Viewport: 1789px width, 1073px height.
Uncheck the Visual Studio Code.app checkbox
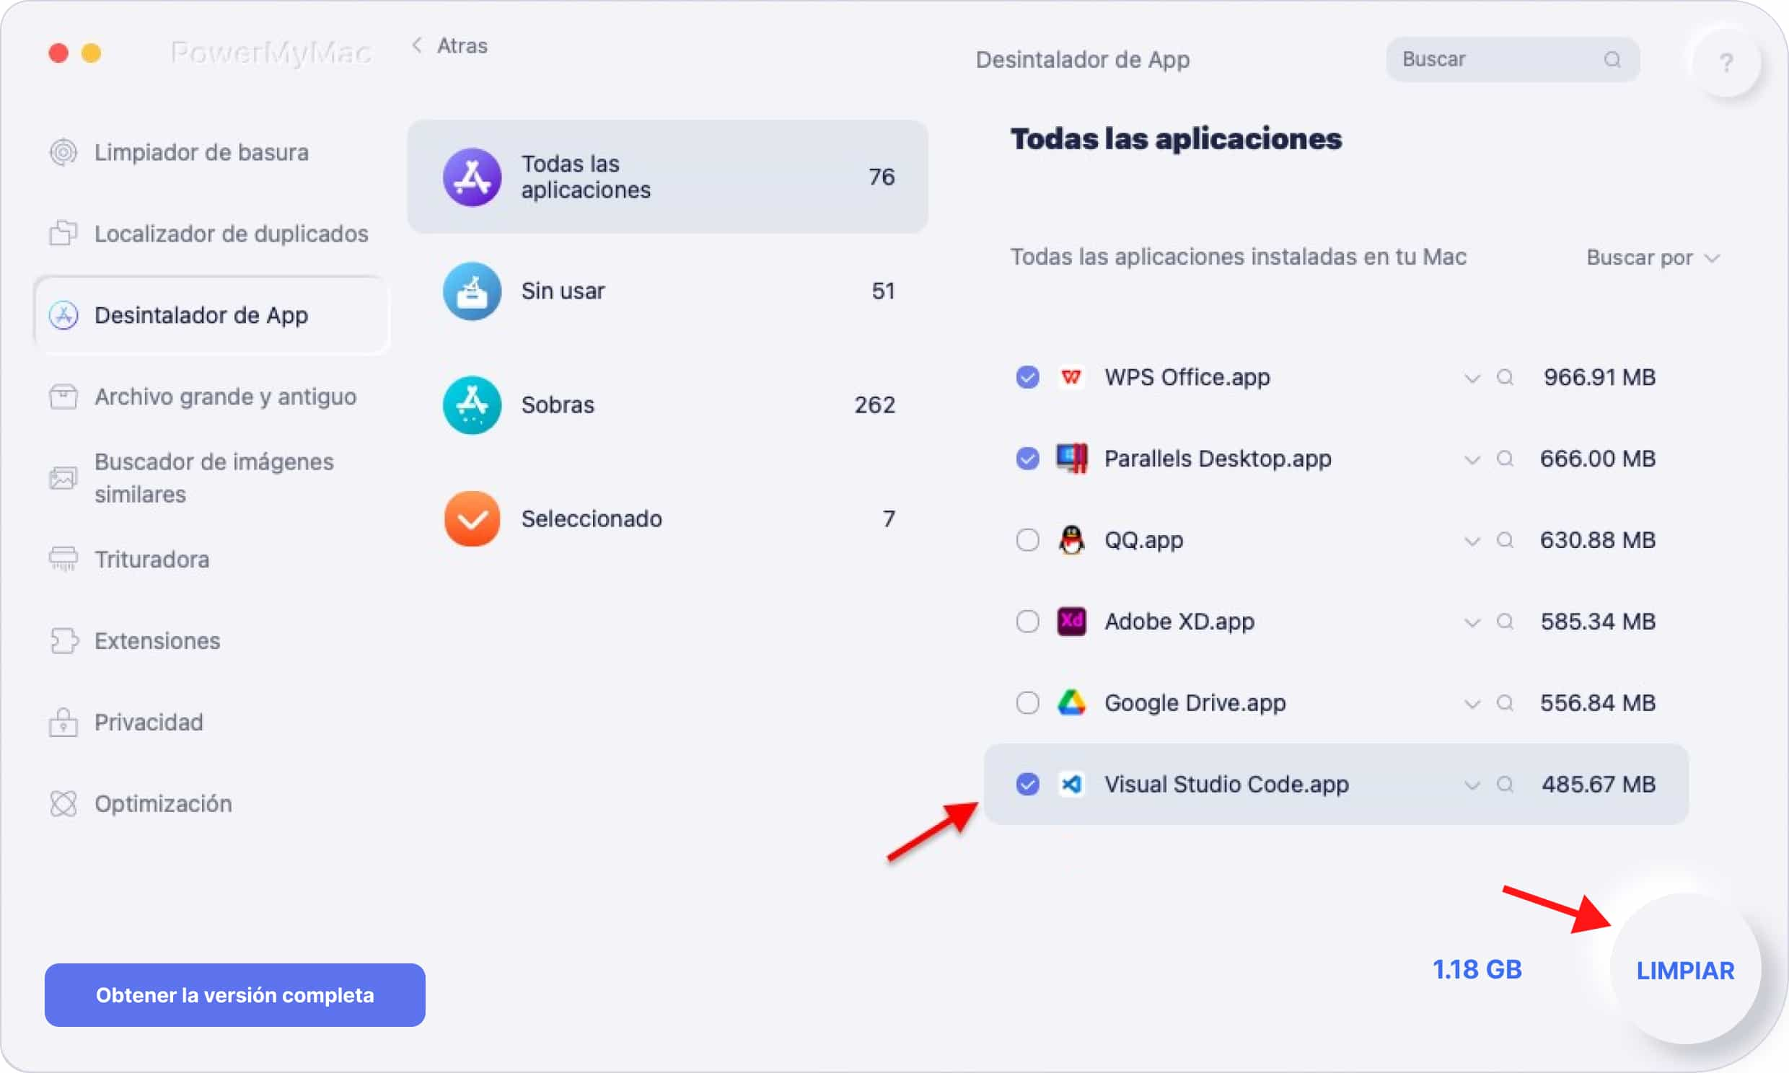point(1027,784)
